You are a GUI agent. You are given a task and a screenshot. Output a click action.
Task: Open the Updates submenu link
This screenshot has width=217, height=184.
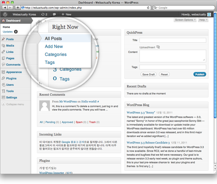8,32
